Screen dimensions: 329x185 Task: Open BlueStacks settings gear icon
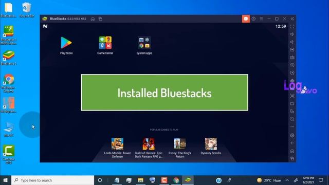click(x=292, y=135)
